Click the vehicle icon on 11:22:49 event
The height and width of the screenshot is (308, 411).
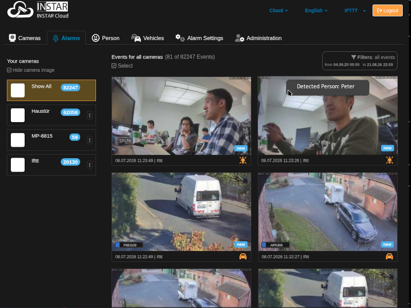point(243,256)
